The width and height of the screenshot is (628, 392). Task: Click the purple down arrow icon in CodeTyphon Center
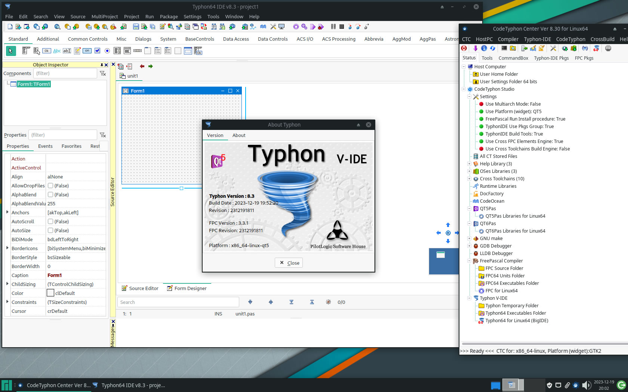[x=475, y=48]
